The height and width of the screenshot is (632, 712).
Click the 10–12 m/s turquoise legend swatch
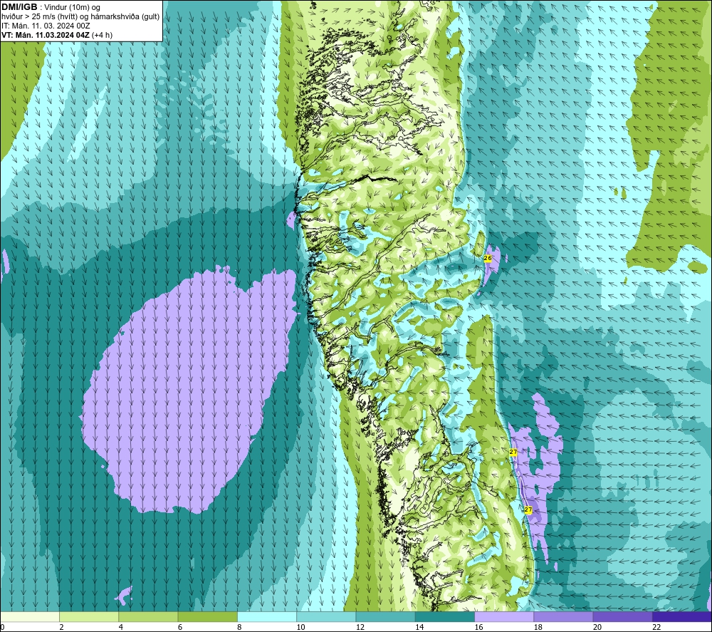(326, 616)
